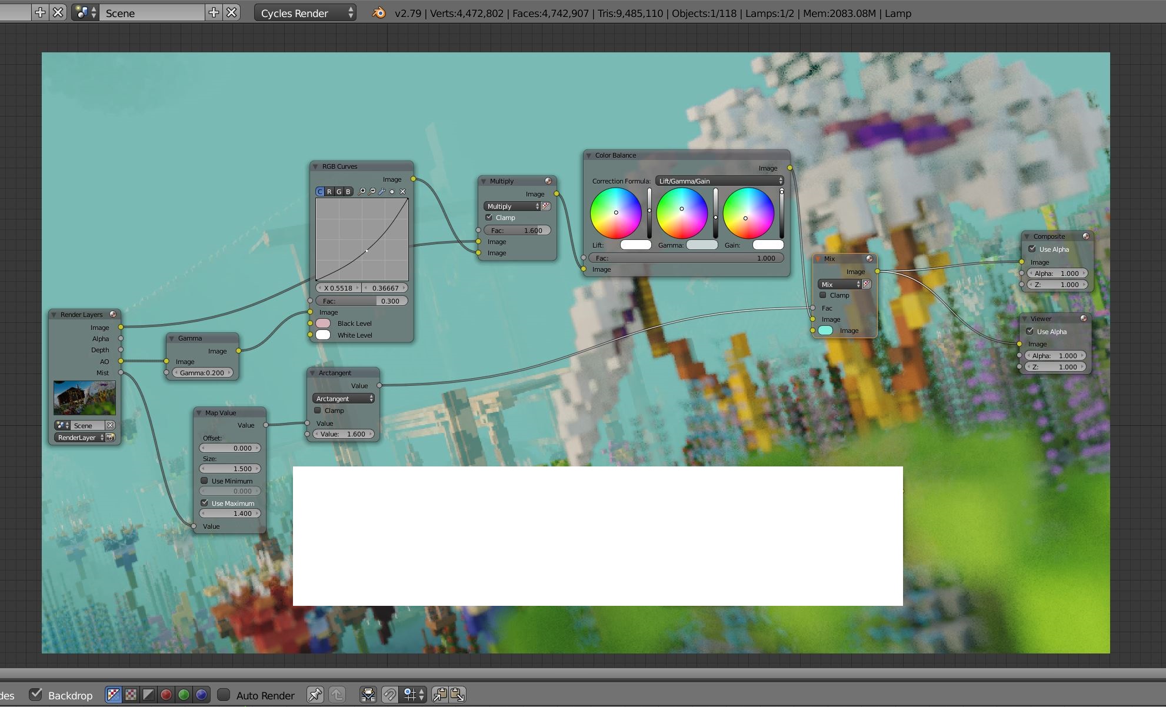Click the Black Level color swatch

tap(323, 324)
